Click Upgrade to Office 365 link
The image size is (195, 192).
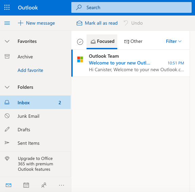tap(35, 164)
